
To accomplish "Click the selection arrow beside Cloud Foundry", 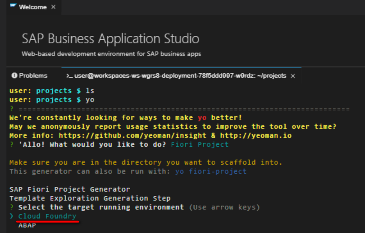I will 12,216.
